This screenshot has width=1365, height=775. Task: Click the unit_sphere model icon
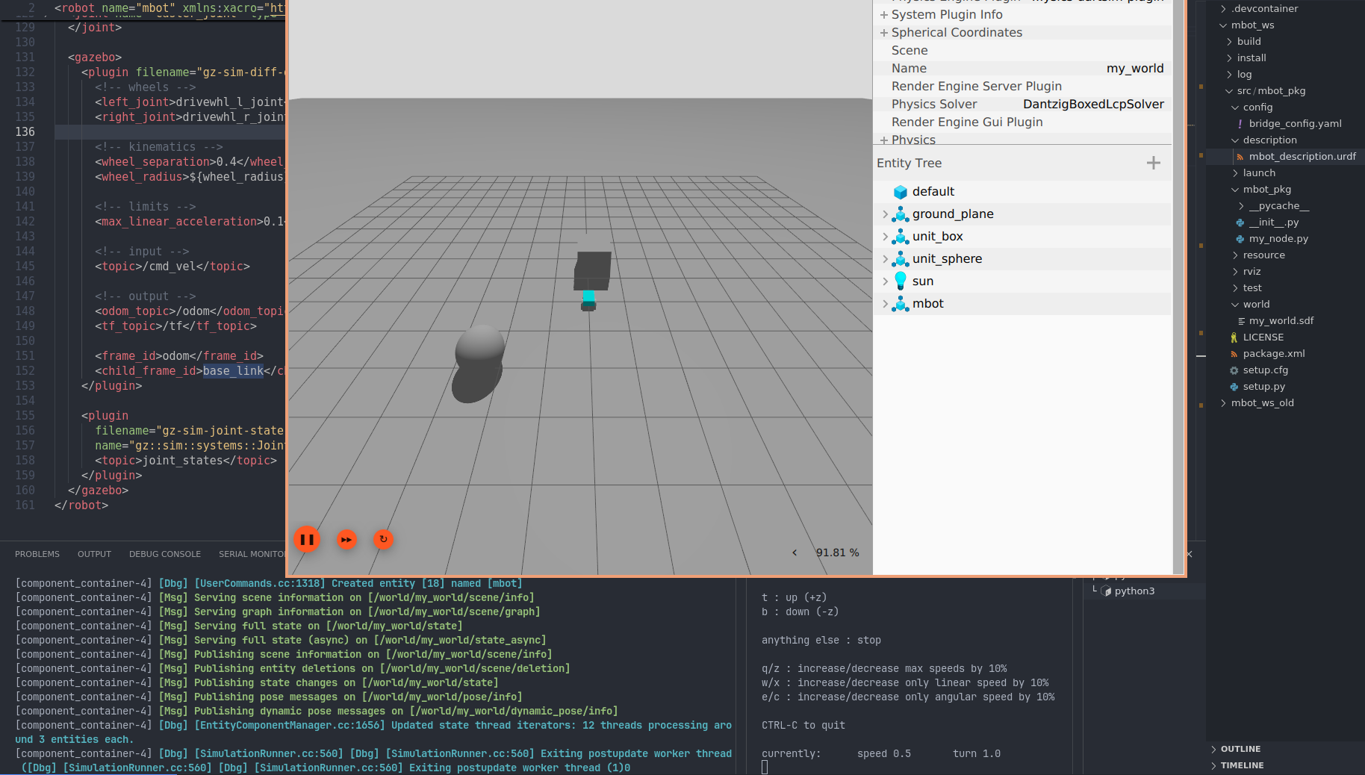(x=901, y=259)
